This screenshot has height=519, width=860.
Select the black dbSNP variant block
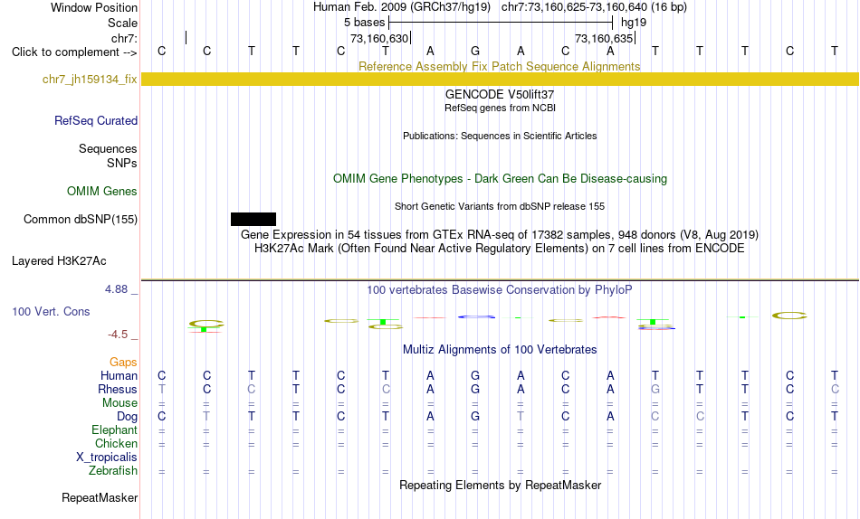coord(253,219)
